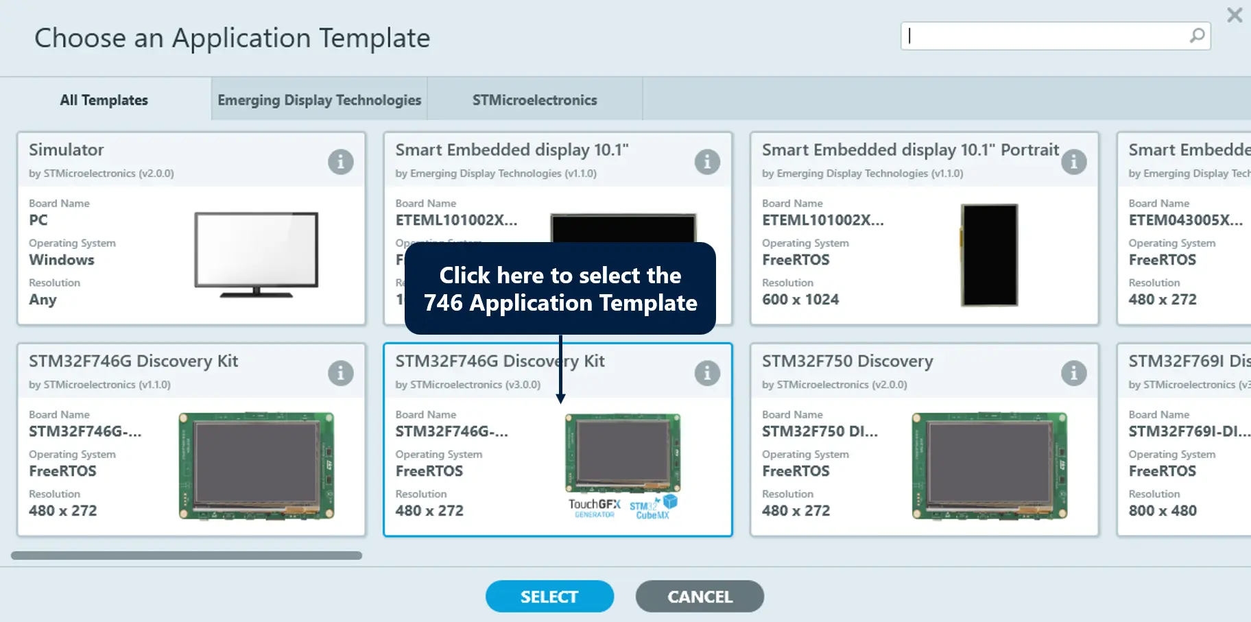Screen dimensions: 1251x622
Task: Open info for Smart Embedded display 10.1" Portrait
Action: click(x=1074, y=162)
